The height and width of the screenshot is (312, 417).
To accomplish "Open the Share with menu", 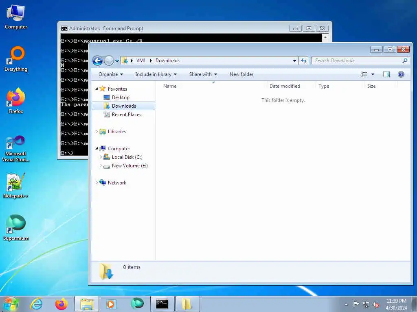I will (x=203, y=74).
